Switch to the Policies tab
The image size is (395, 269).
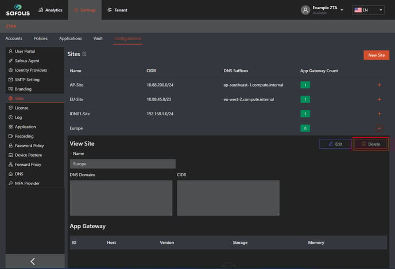[41, 38]
